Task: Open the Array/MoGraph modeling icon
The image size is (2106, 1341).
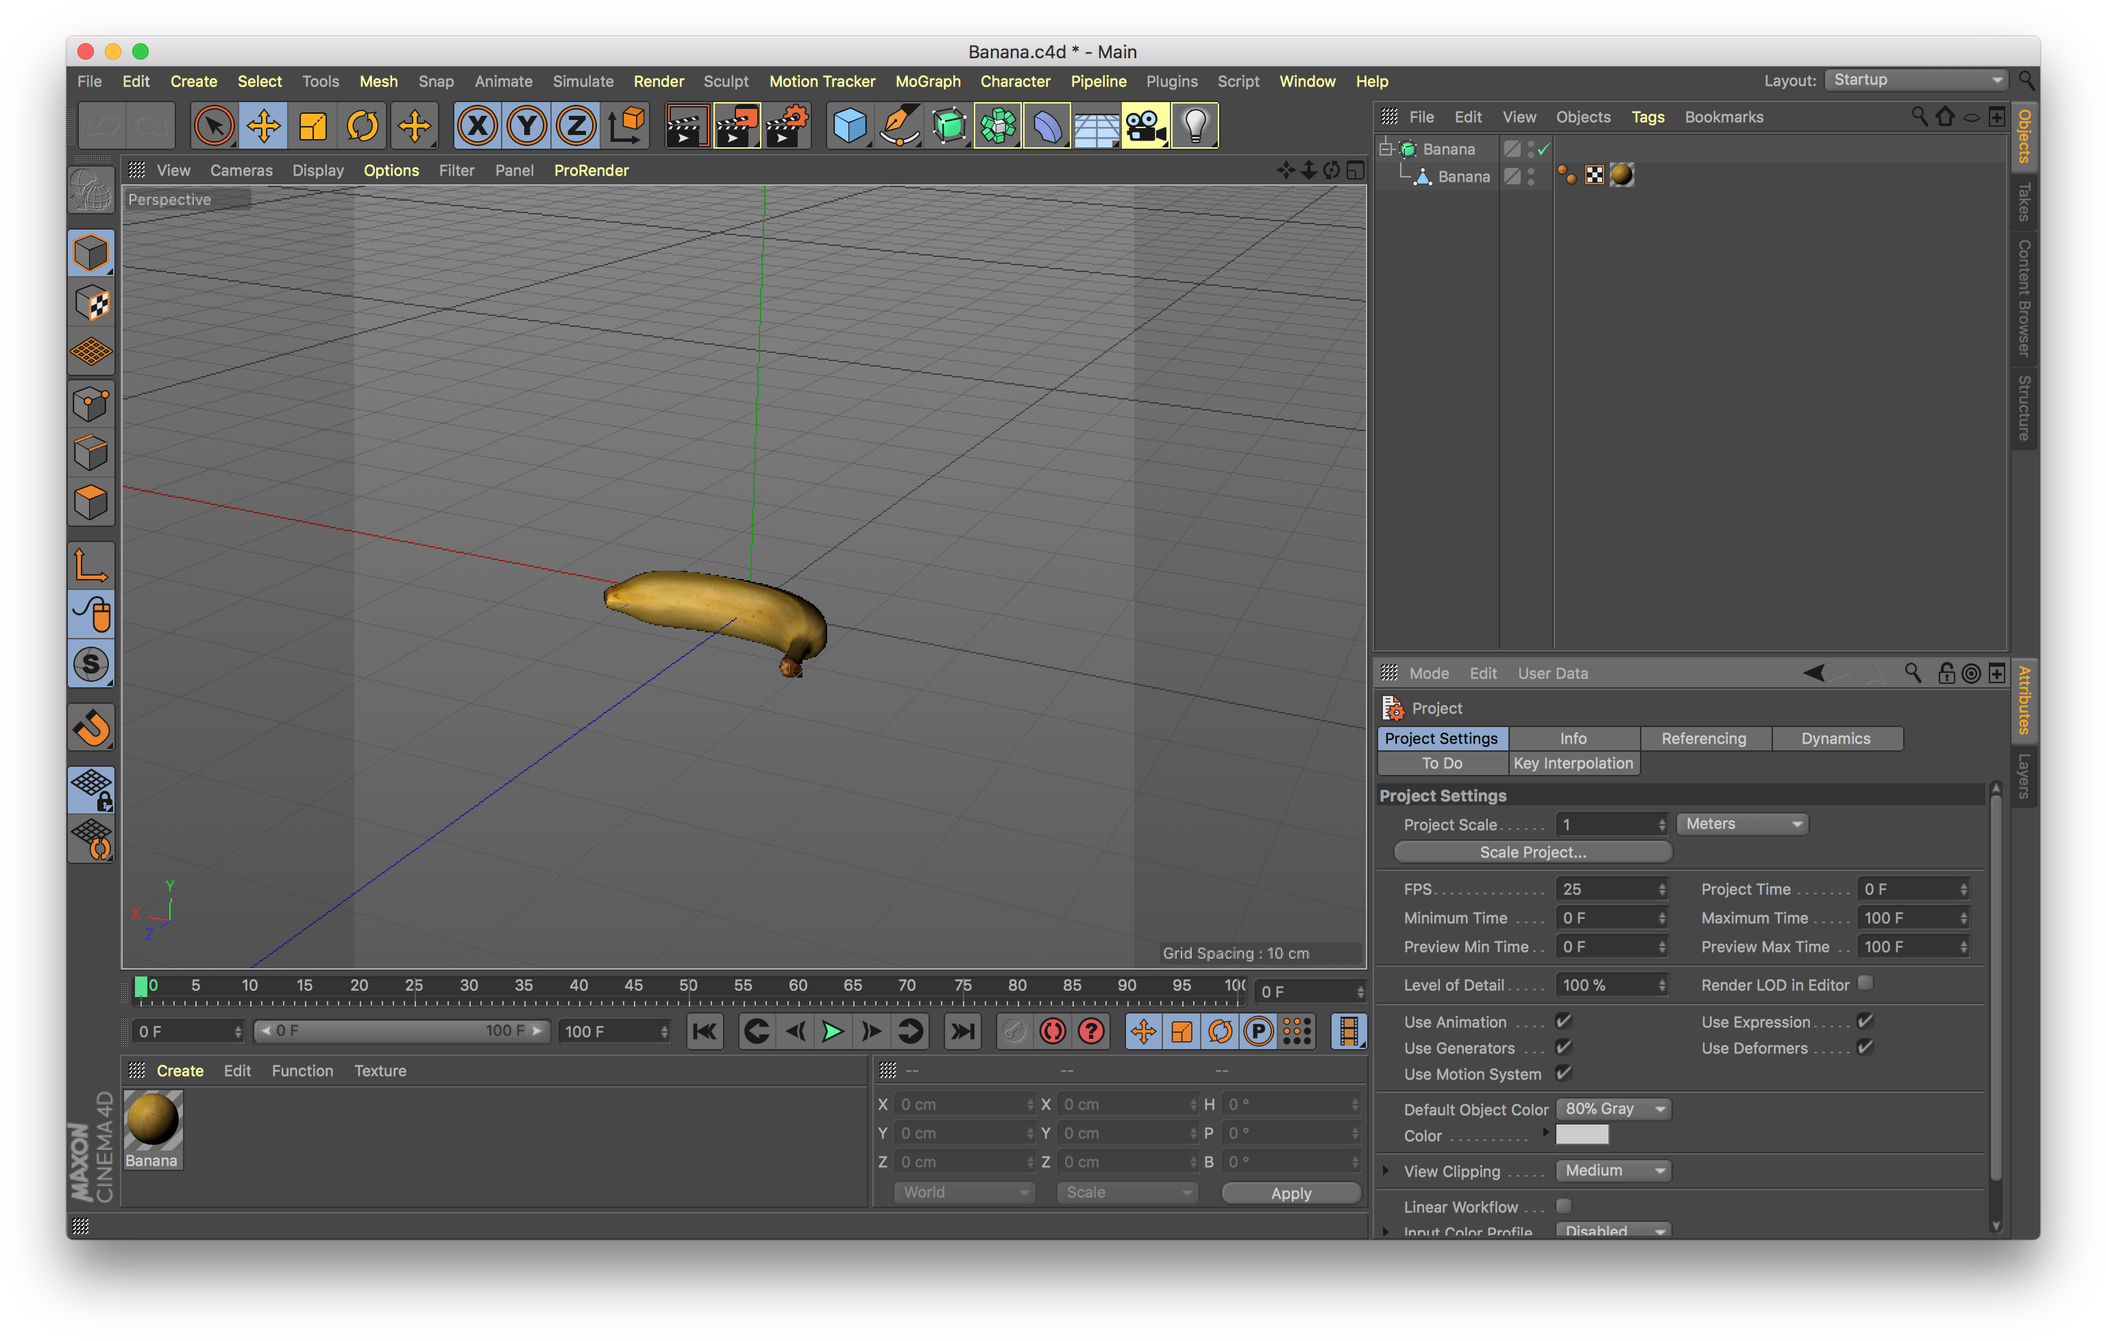Action: (x=998, y=126)
